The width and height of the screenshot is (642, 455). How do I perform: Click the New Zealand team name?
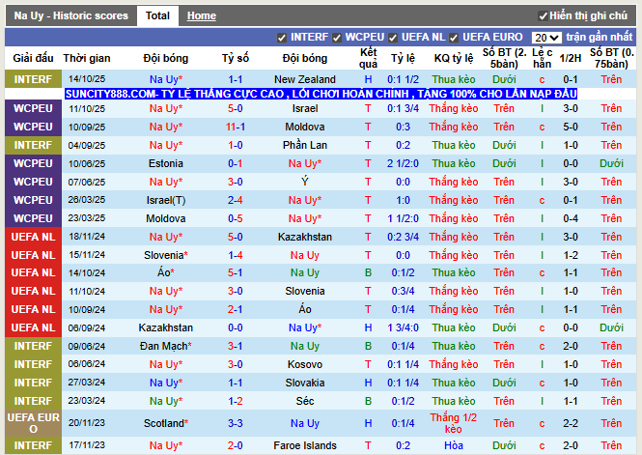pyautogui.click(x=305, y=79)
